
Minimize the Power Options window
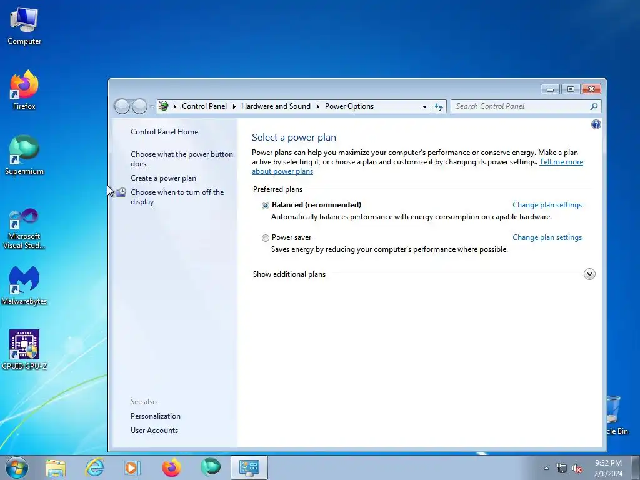[550, 89]
